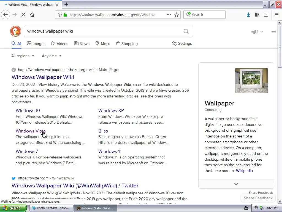Switch to the Maps search tab

coord(103,44)
